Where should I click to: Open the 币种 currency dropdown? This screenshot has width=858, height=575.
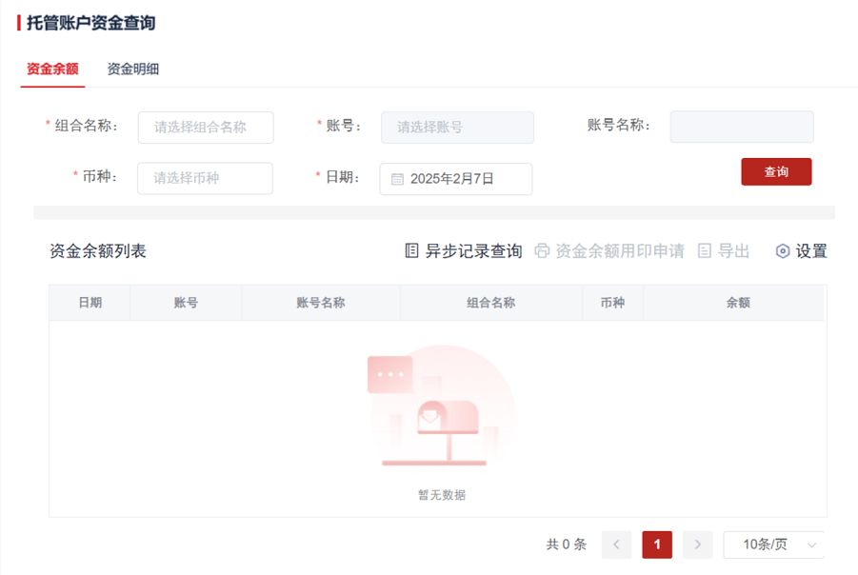point(205,178)
